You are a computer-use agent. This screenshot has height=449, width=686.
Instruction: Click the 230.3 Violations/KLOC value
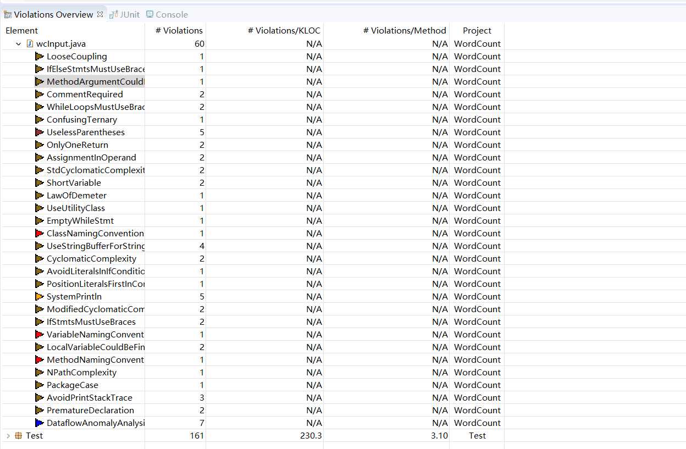pos(311,436)
